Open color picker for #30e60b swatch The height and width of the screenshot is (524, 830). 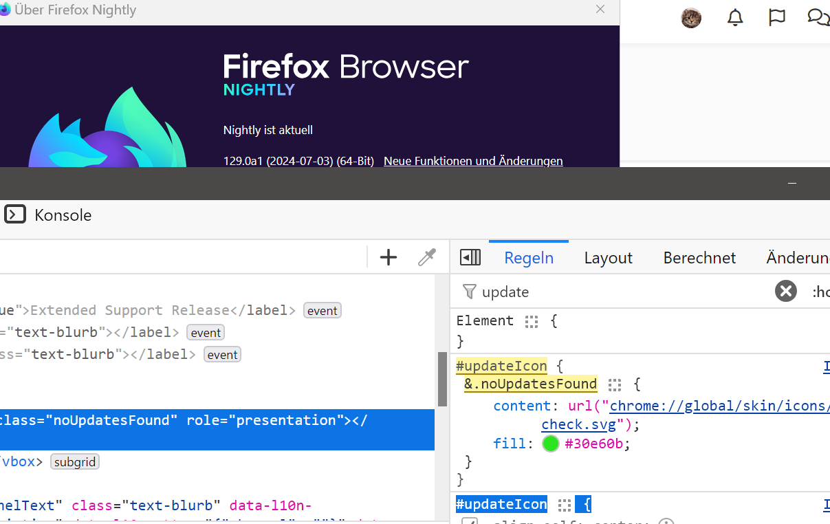tap(550, 444)
